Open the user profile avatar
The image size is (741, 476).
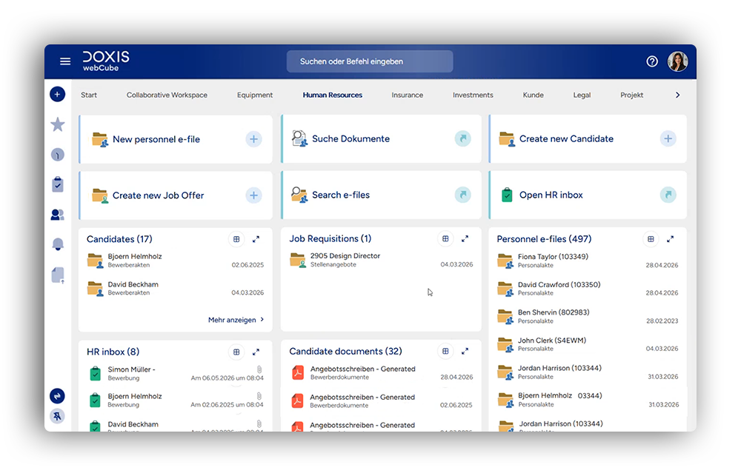point(677,61)
